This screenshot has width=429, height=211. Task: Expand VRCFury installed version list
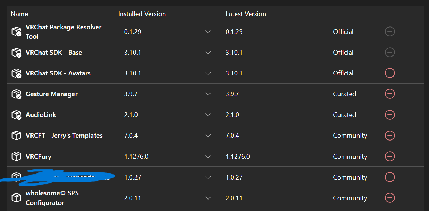tap(208, 156)
